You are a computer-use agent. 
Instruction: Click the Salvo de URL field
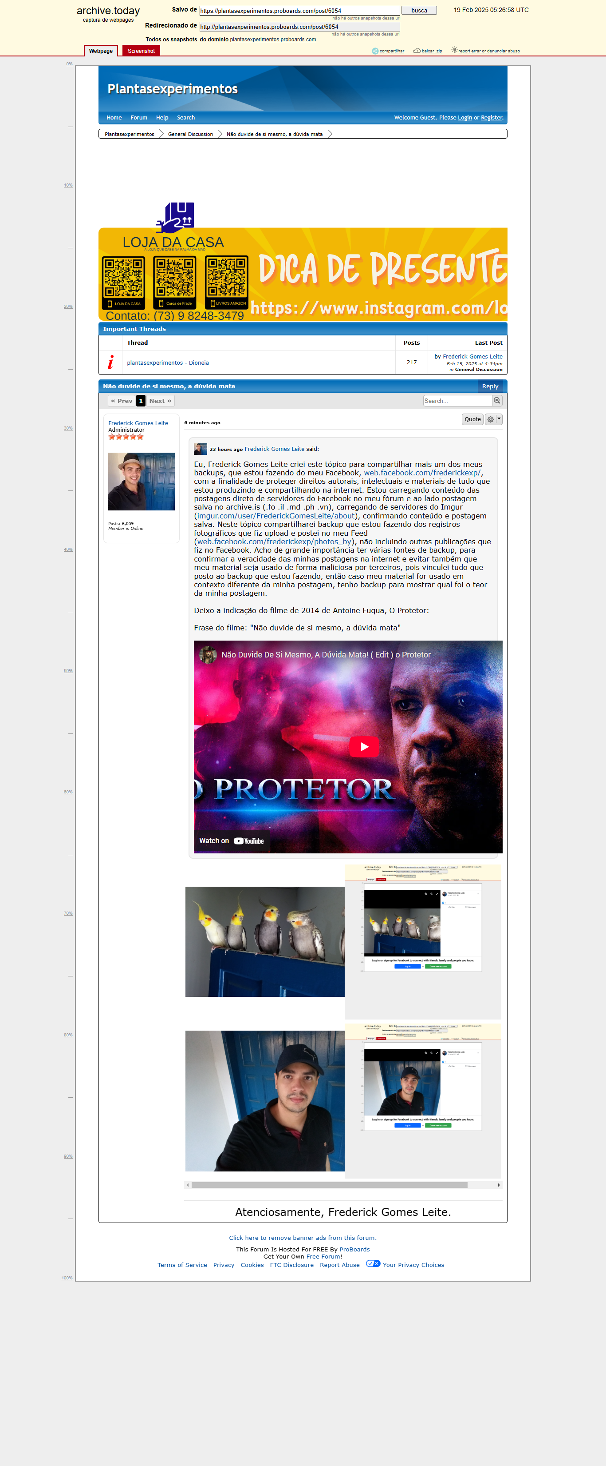tap(299, 11)
